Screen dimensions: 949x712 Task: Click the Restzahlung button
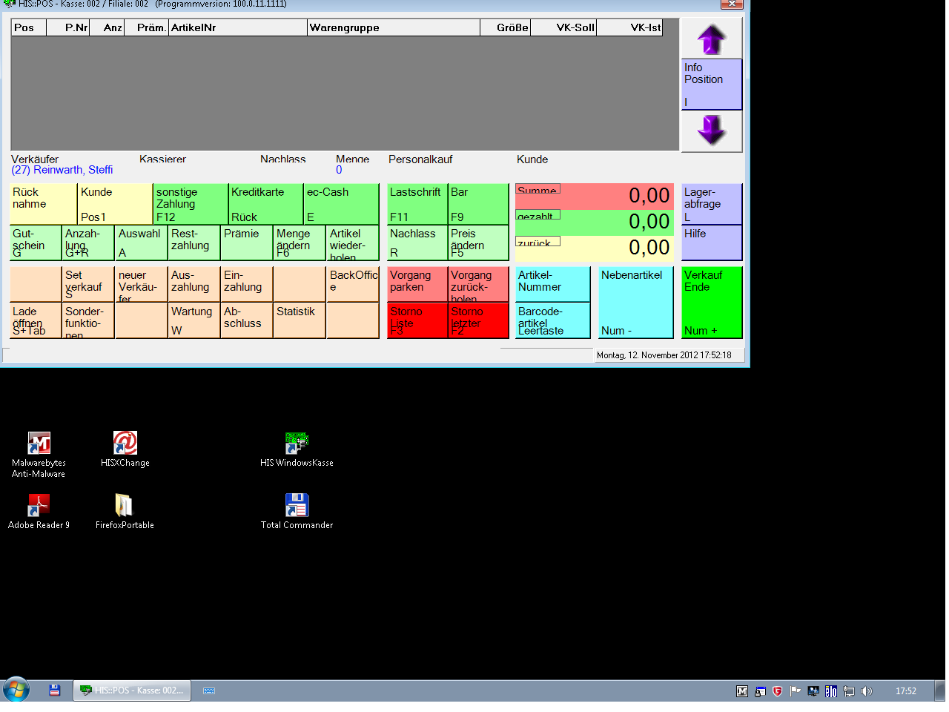click(x=194, y=243)
